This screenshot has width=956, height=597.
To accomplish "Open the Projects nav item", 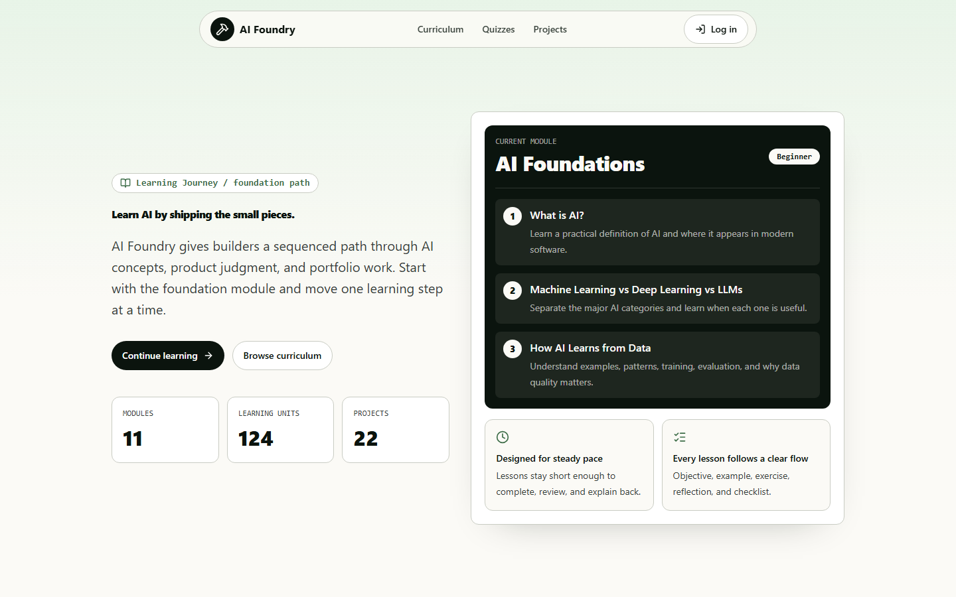I will pyautogui.click(x=550, y=29).
